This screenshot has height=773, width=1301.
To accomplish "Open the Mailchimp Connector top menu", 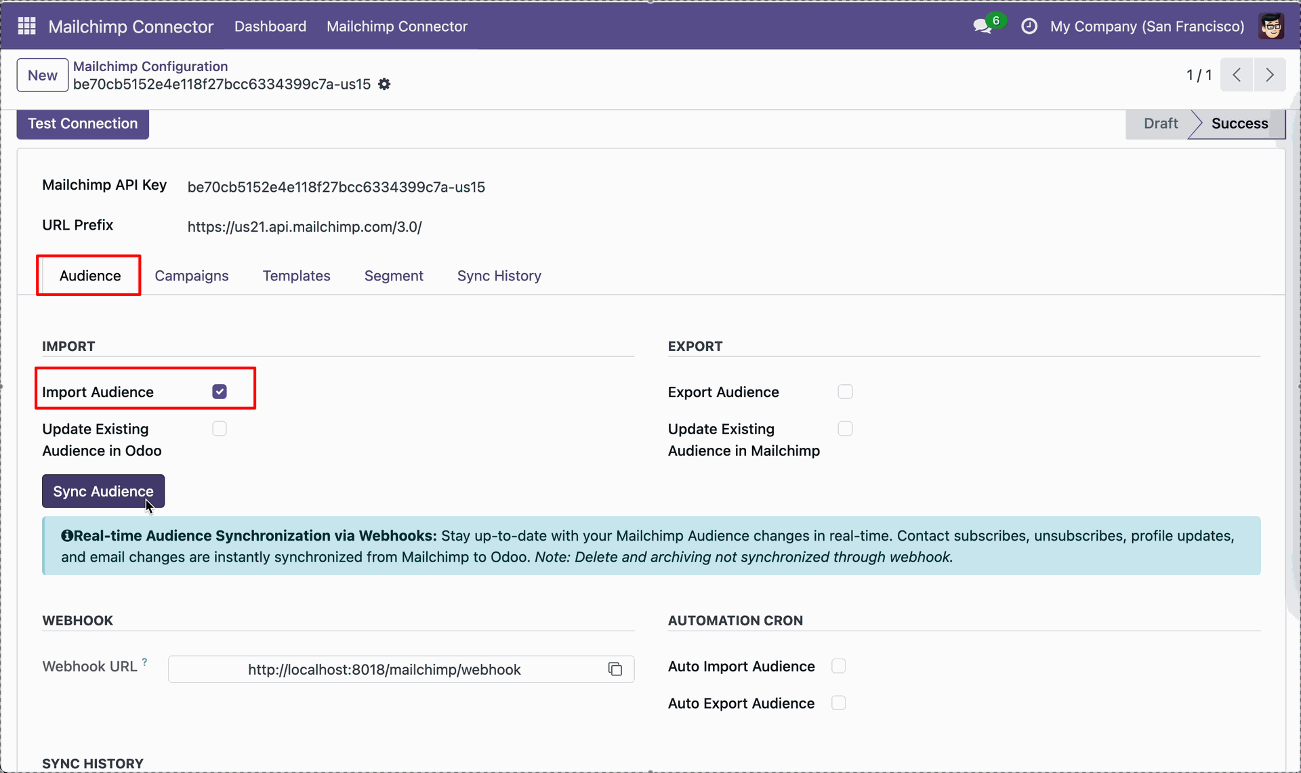I will pyautogui.click(x=397, y=26).
